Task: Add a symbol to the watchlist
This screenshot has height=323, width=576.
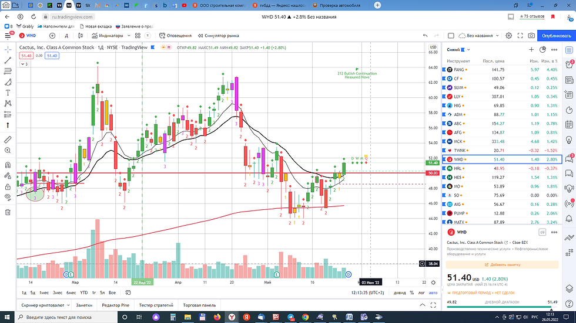Action: 531,49
